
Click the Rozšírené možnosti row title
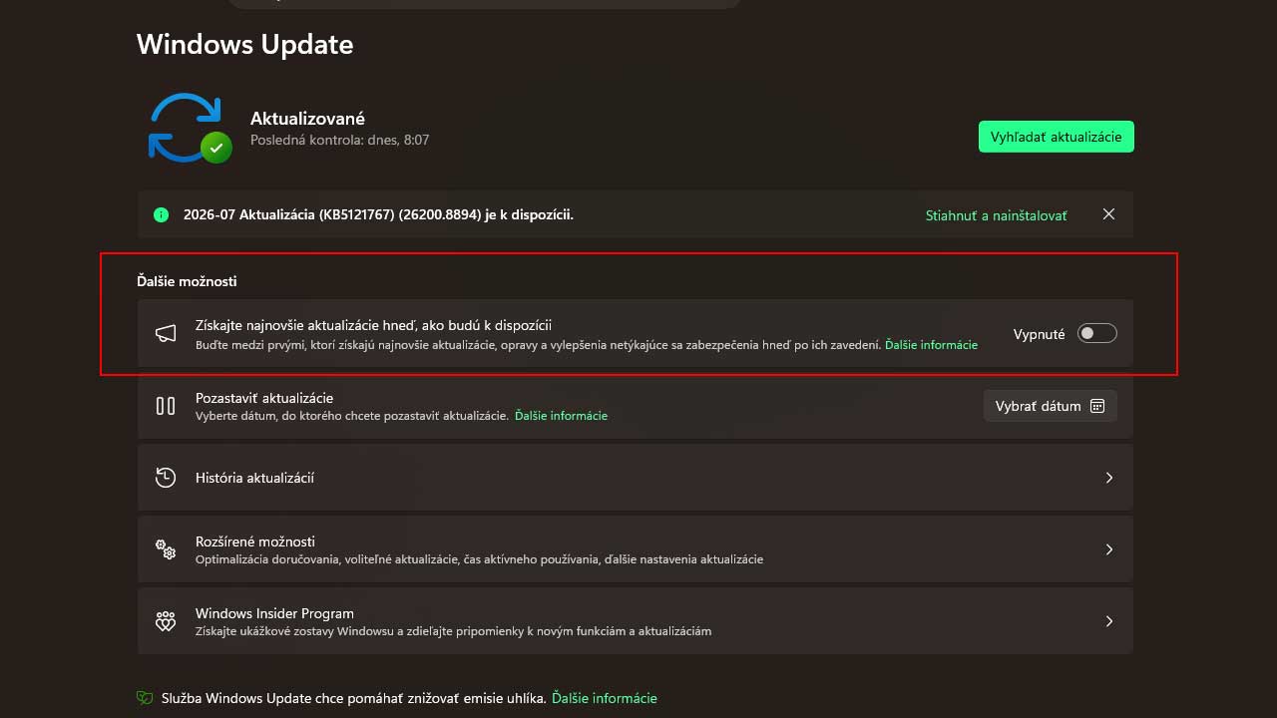point(255,541)
